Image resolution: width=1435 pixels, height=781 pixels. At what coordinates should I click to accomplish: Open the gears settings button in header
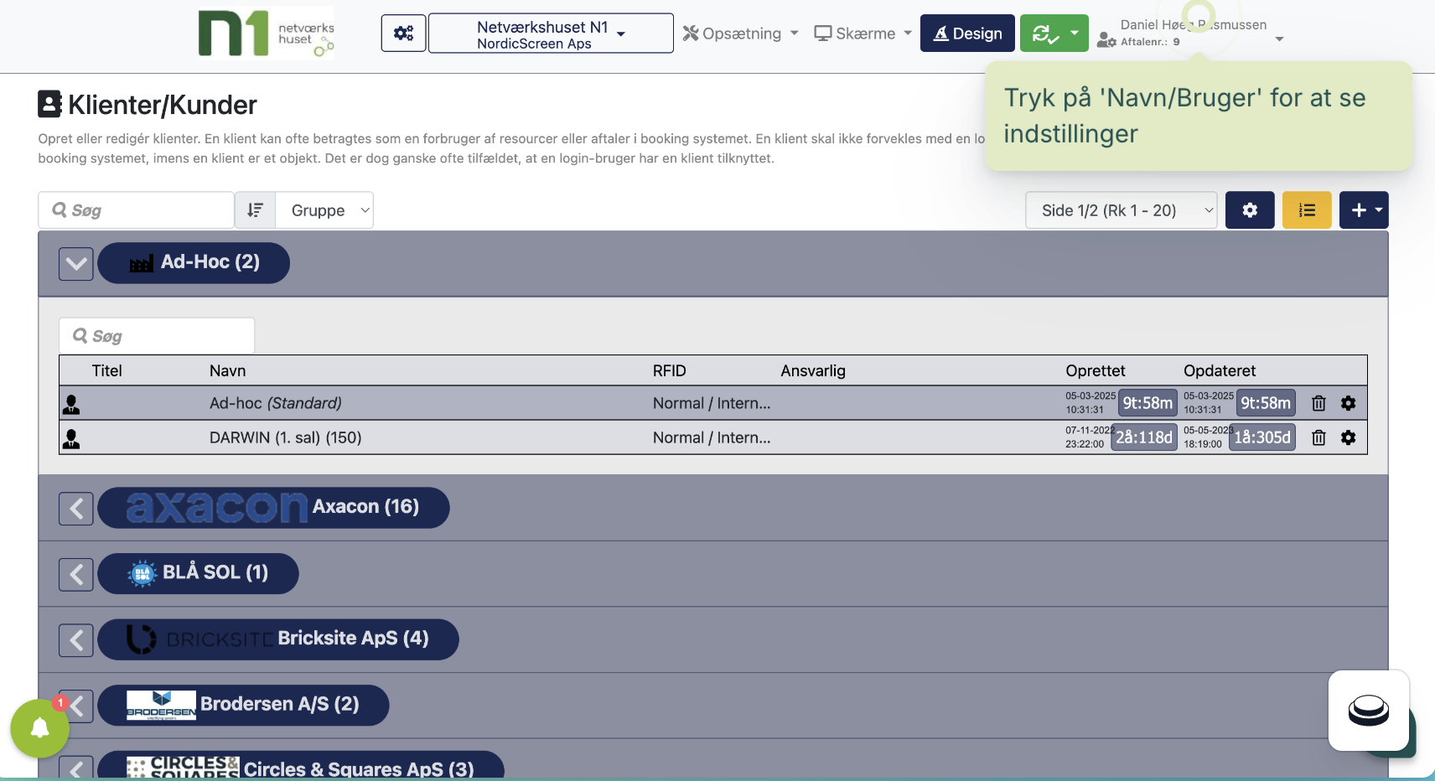coord(403,33)
